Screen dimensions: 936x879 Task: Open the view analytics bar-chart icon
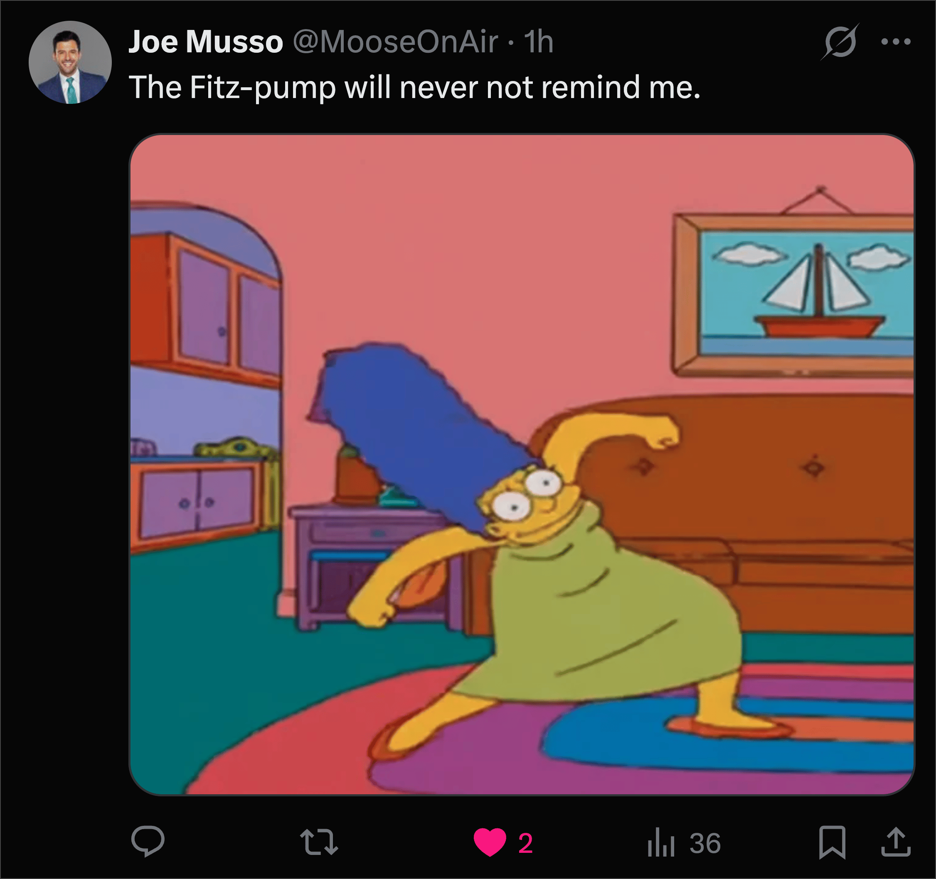click(661, 842)
